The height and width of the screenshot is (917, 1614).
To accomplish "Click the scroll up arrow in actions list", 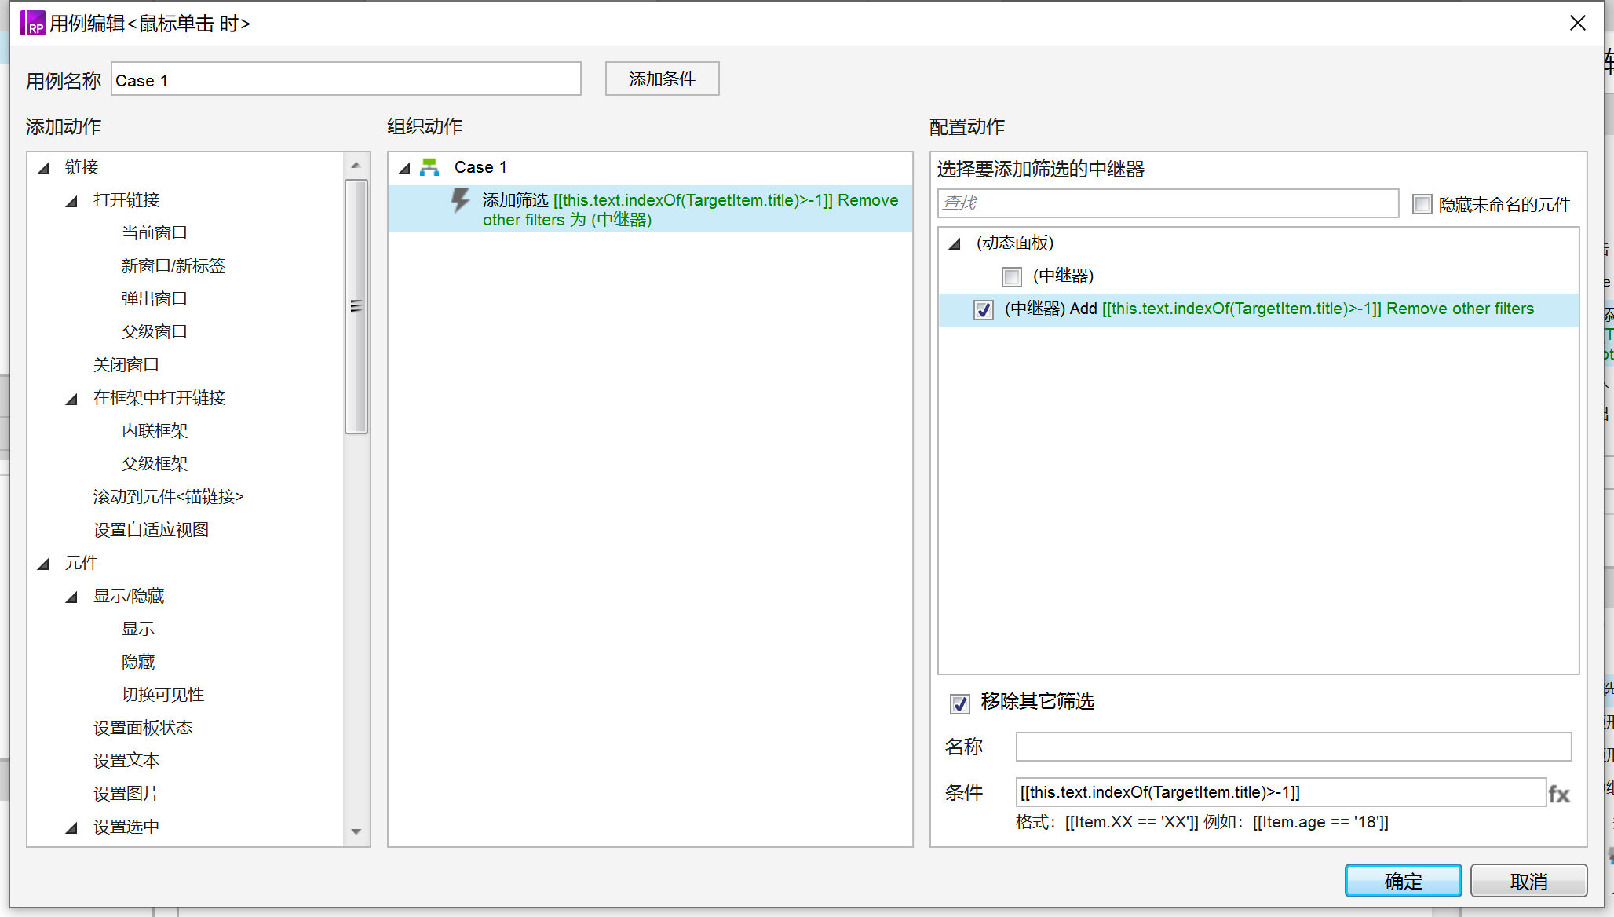I will [356, 165].
